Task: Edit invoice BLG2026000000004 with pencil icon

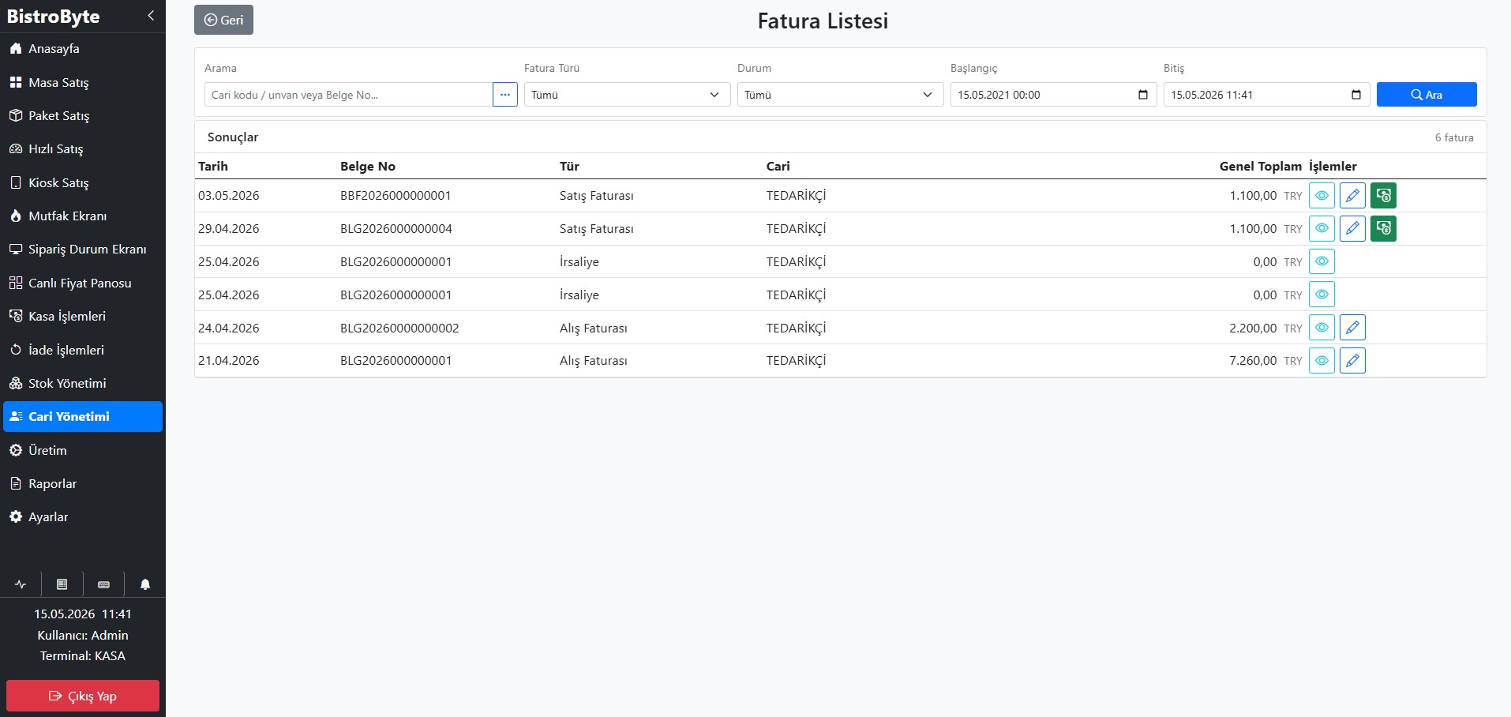Action: [x=1352, y=228]
